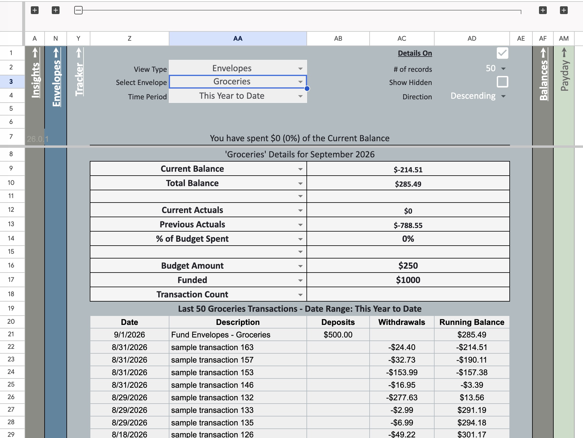Click the 9/1/2026 date cell
The width and height of the screenshot is (583, 438).
[130, 335]
